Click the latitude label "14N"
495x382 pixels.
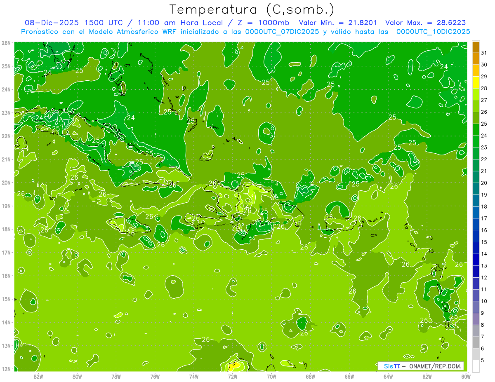coord(6,322)
